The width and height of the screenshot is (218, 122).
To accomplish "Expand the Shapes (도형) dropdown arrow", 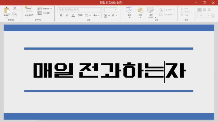I will point(129,17).
